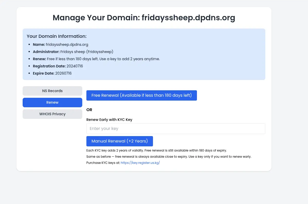
Task: Click inside the Enter your key field
Action: pos(176,128)
